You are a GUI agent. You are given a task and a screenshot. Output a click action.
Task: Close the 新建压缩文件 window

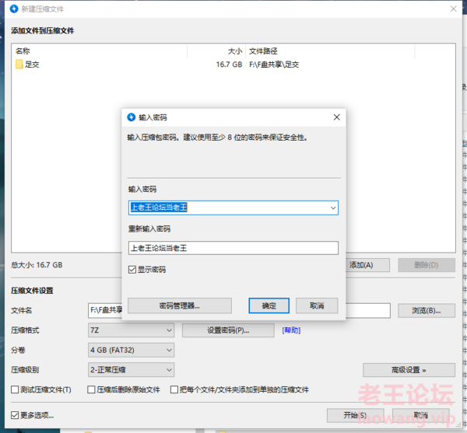tap(453, 9)
